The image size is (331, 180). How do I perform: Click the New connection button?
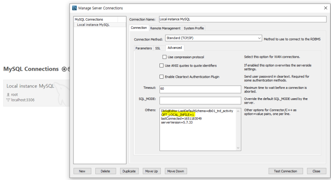[x=82, y=171]
